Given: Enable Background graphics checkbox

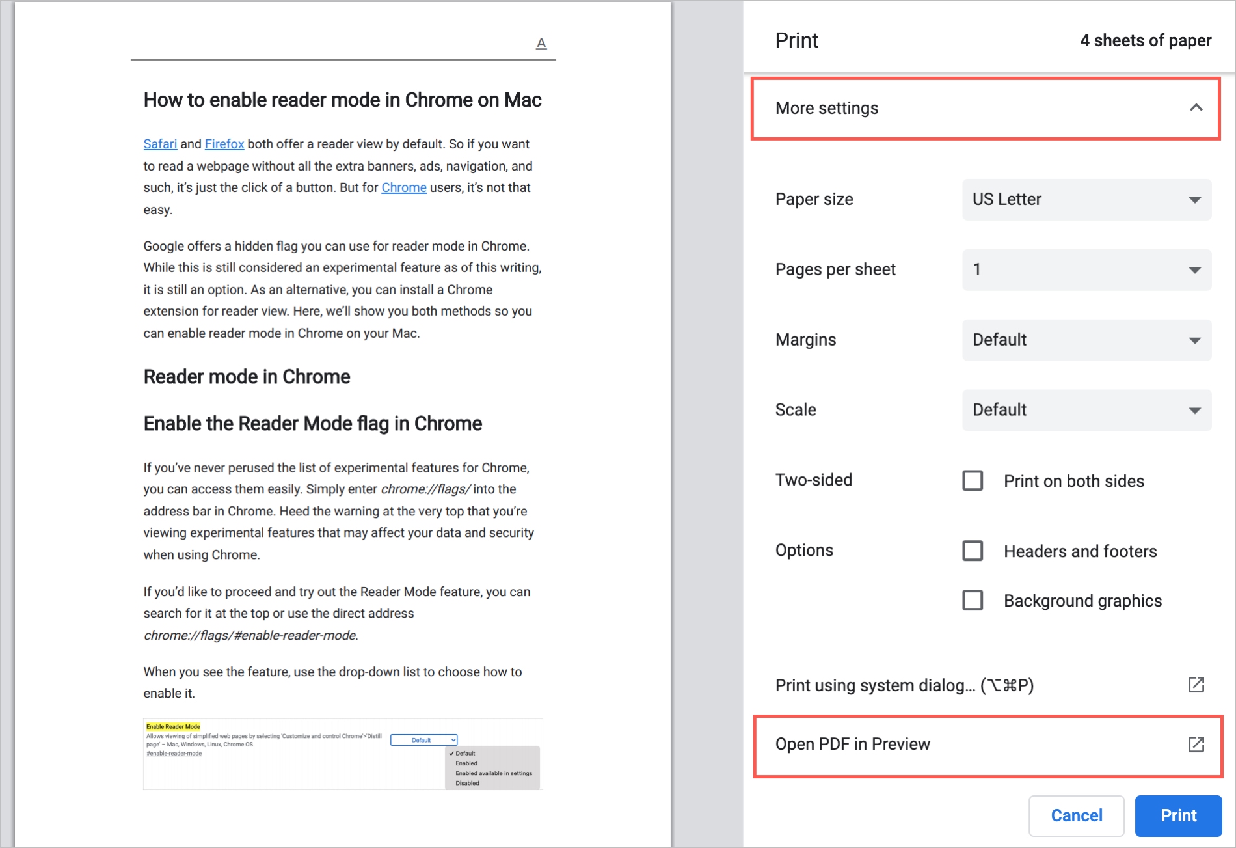Looking at the screenshot, I should (973, 600).
